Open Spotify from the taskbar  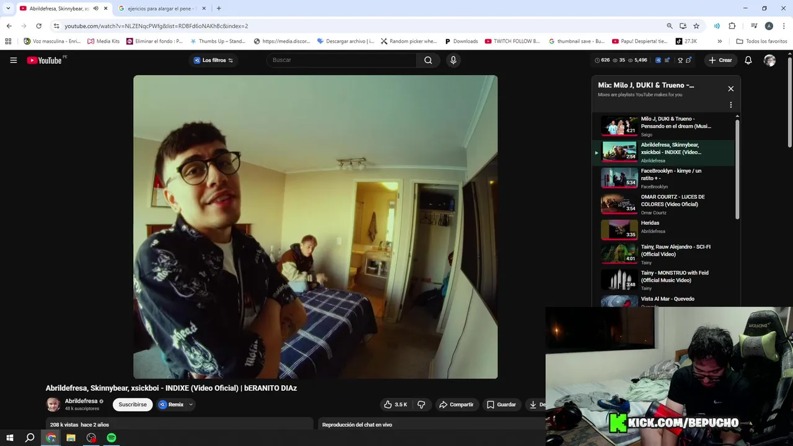tap(112, 438)
